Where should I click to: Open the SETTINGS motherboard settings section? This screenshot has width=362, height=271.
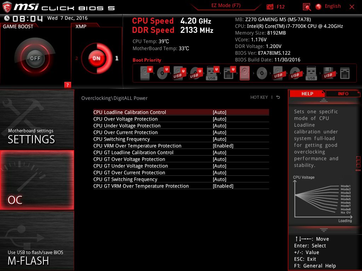[37, 119]
